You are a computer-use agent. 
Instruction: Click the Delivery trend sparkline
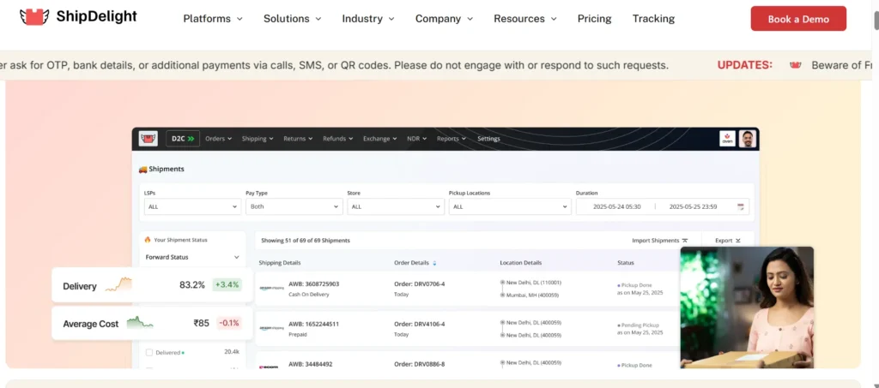[x=118, y=284]
